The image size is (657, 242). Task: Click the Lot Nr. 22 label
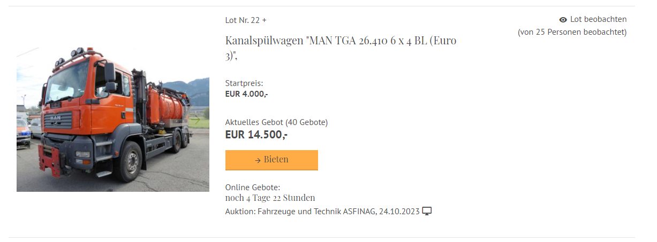(243, 20)
